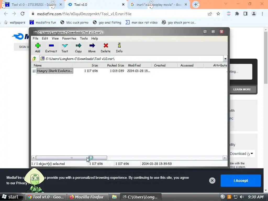Open the mediafire fun bookmark
The width and height of the screenshot is (268, 201).
43,23
